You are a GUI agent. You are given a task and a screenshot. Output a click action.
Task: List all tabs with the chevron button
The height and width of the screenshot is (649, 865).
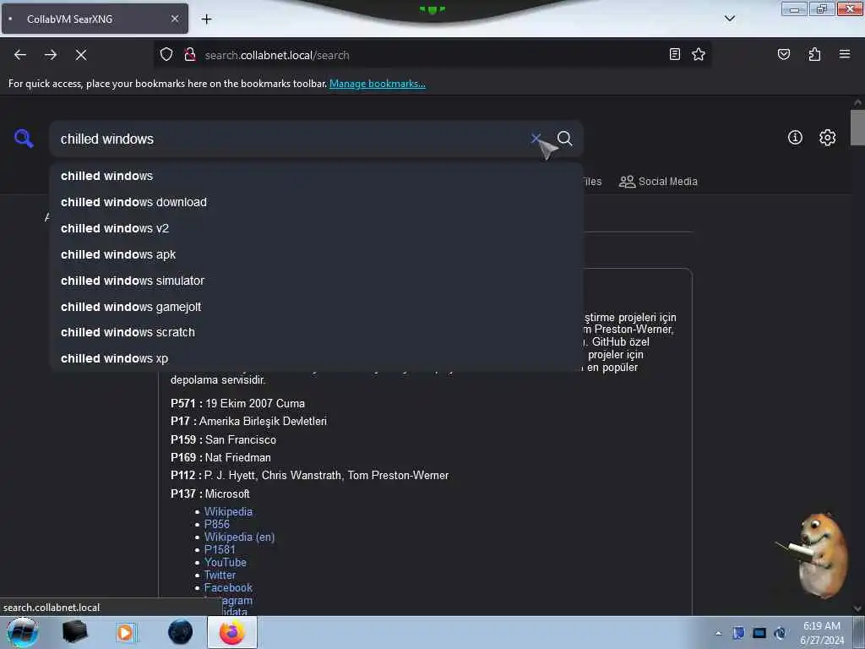[x=729, y=19]
